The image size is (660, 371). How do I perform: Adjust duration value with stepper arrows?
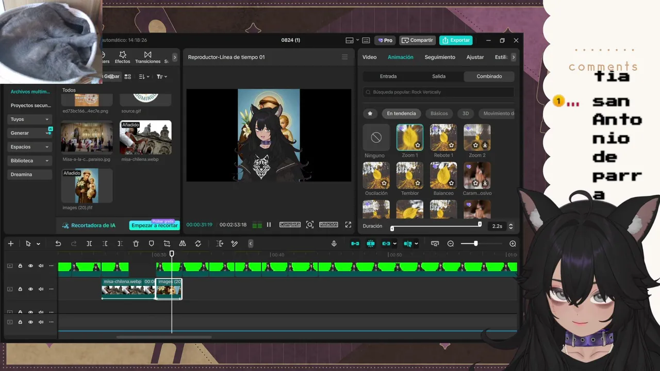[x=510, y=226]
